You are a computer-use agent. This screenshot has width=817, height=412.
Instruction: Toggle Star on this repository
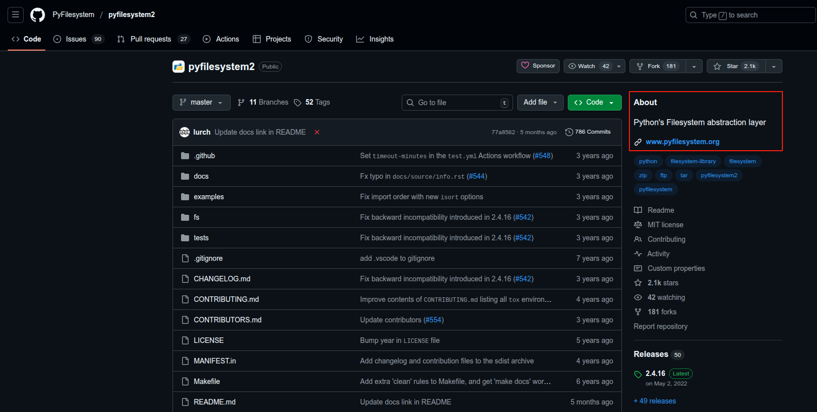(736, 66)
